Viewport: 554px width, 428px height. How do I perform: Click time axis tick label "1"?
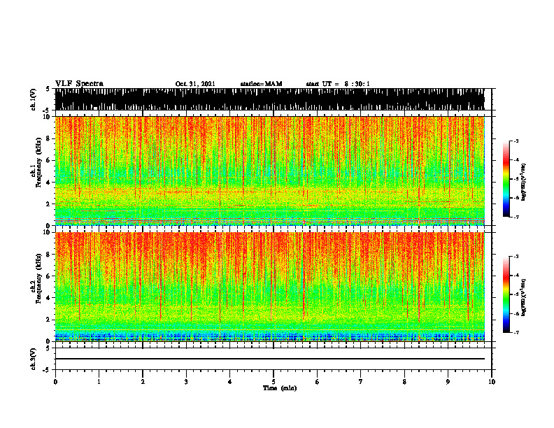tap(99, 382)
